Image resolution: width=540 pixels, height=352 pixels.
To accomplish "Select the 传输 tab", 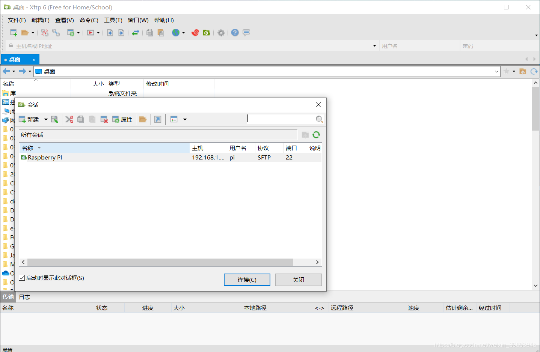I will pyautogui.click(x=8, y=297).
